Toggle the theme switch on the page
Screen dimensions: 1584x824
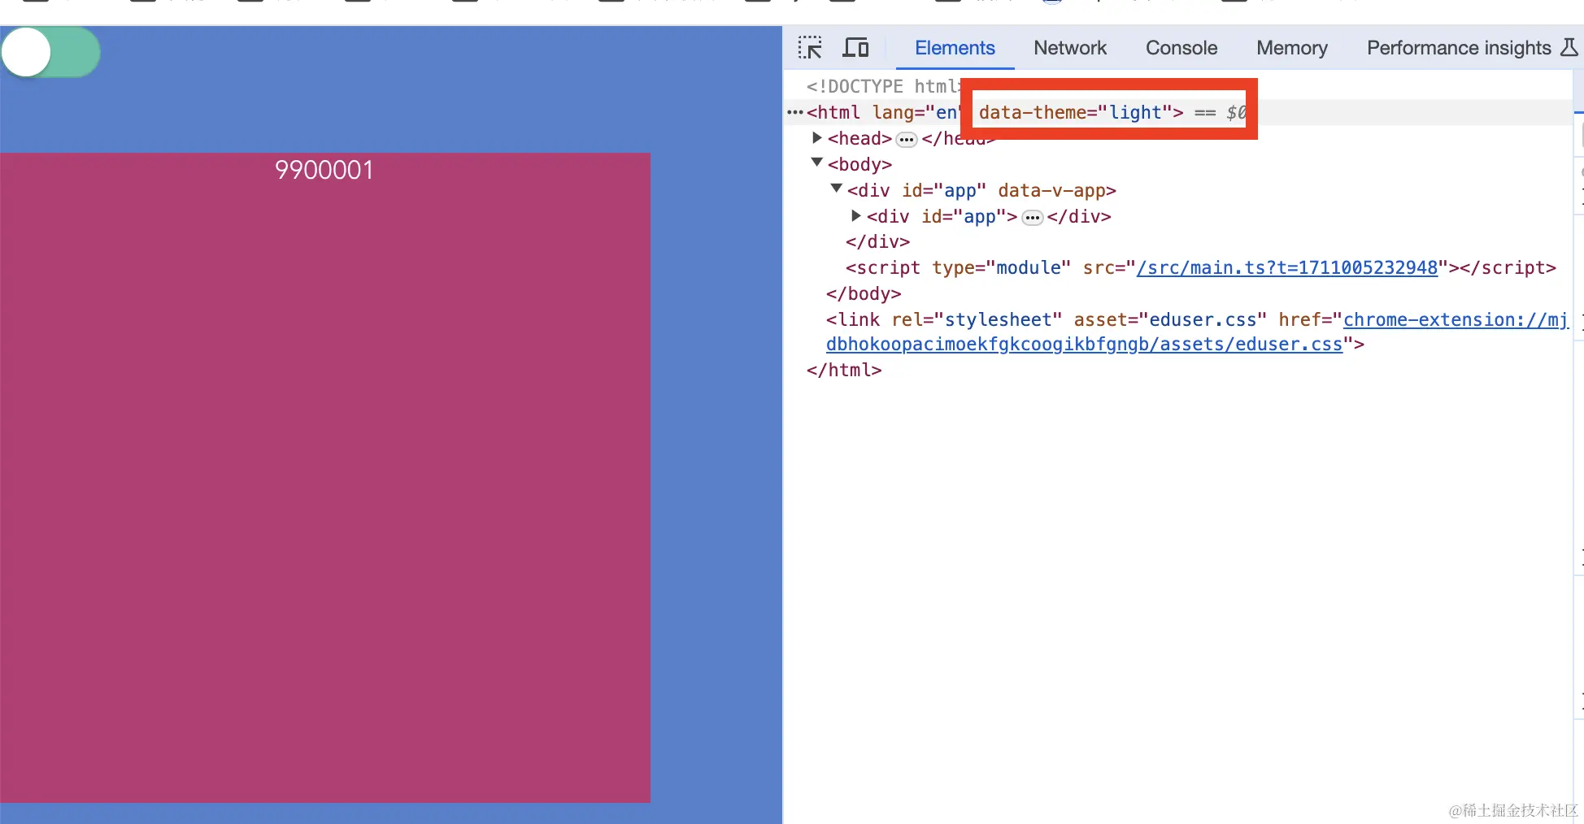[x=50, y=53]
